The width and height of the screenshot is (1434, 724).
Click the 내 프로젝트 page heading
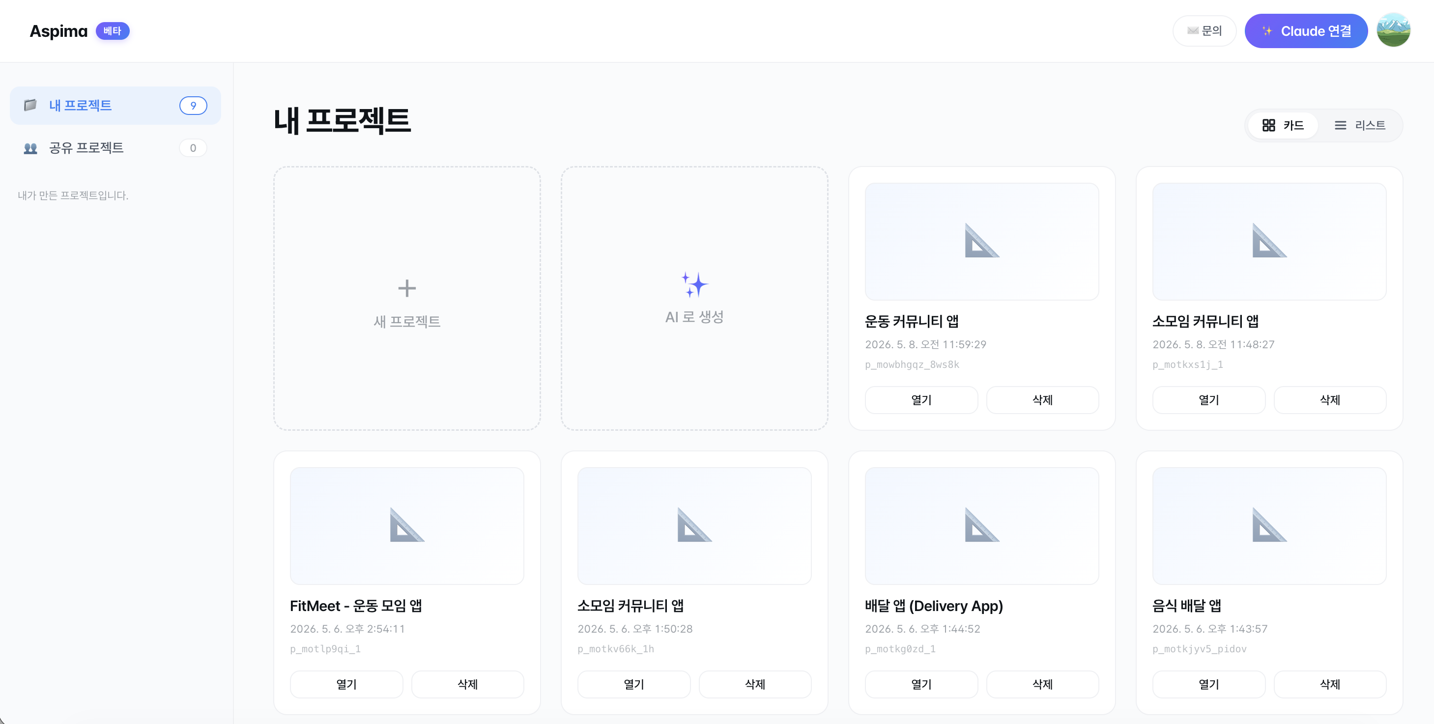point(343,121)
